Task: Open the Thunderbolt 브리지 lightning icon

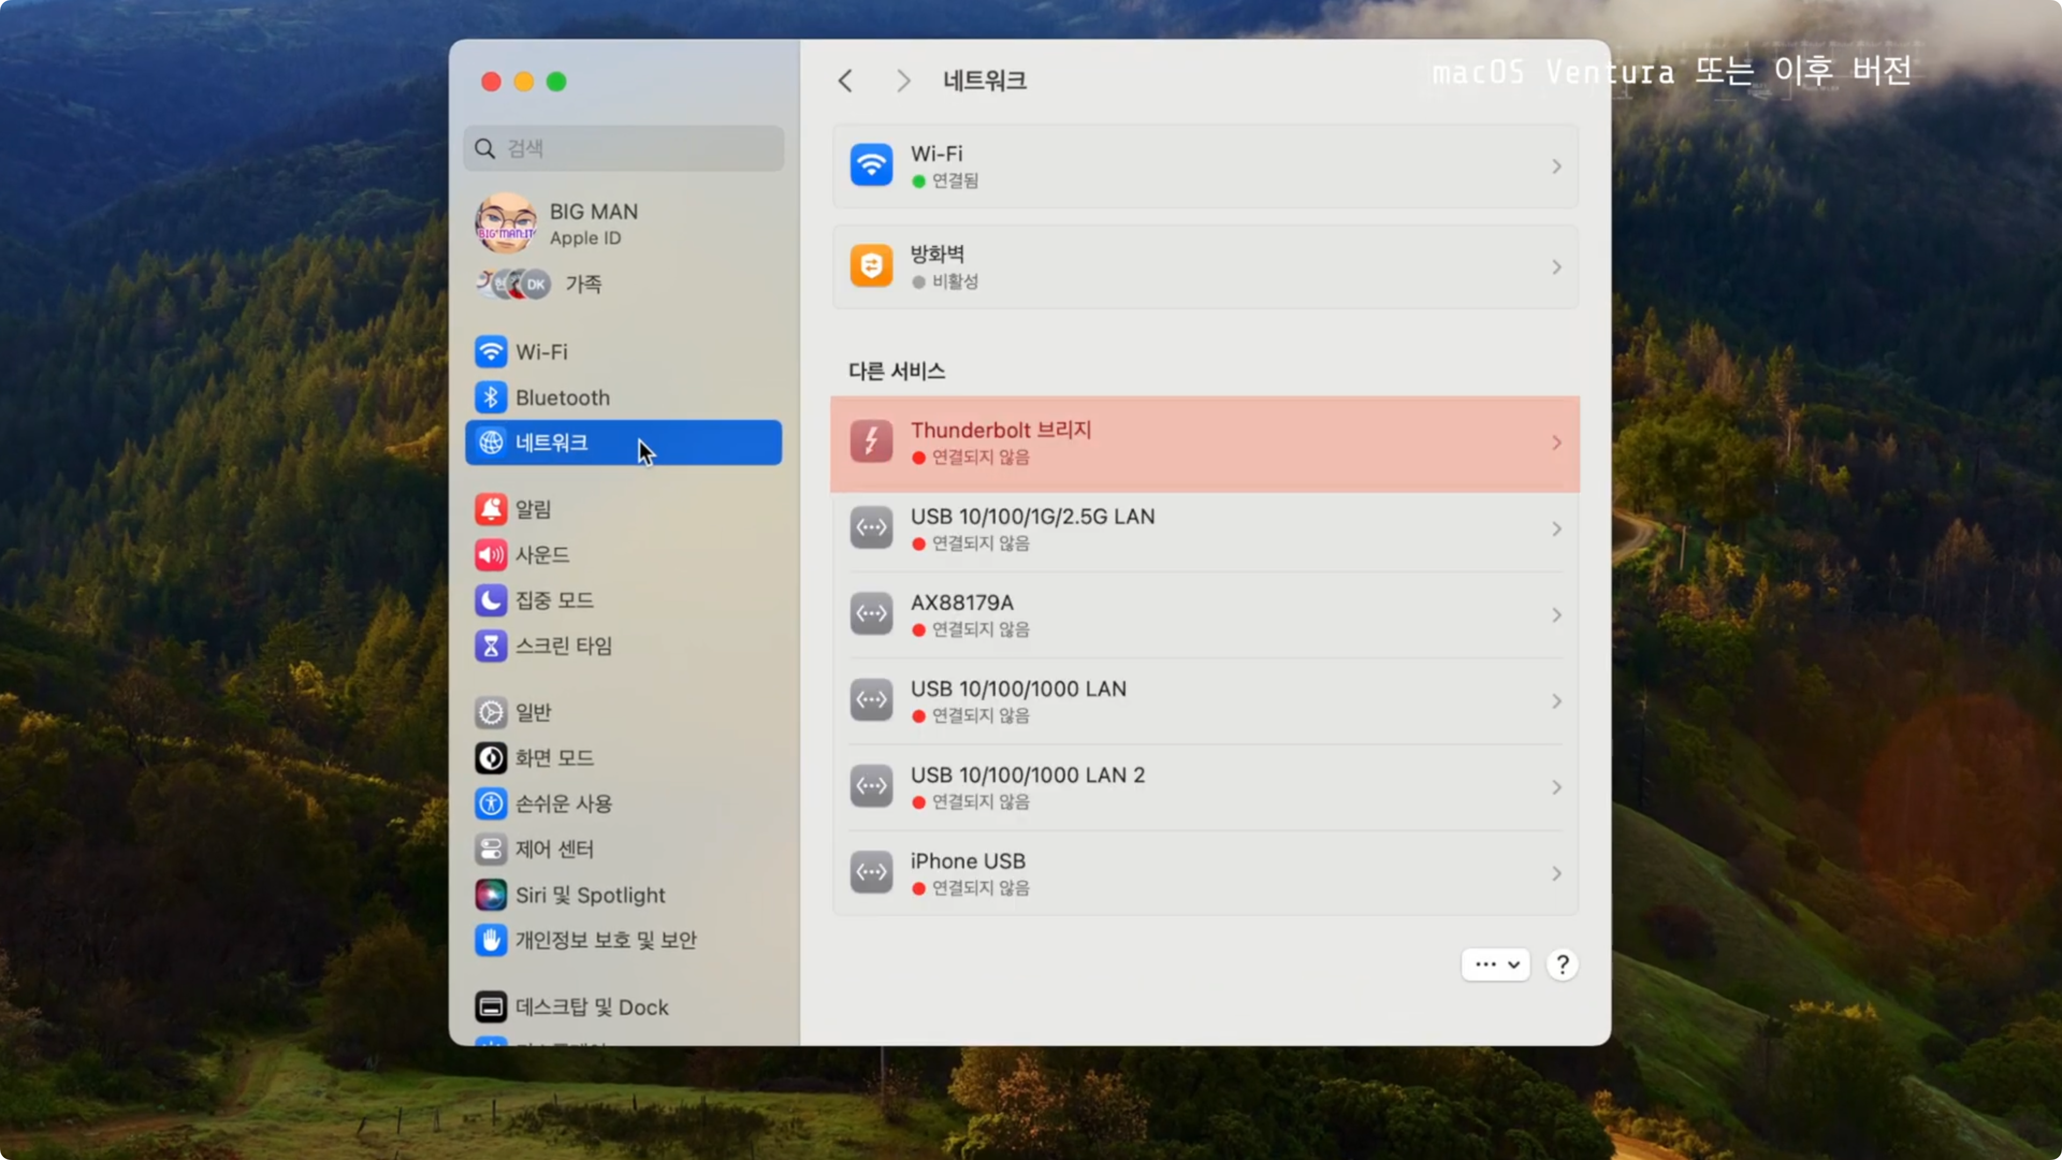Action: pyautogui.click(x=871, y=442)
